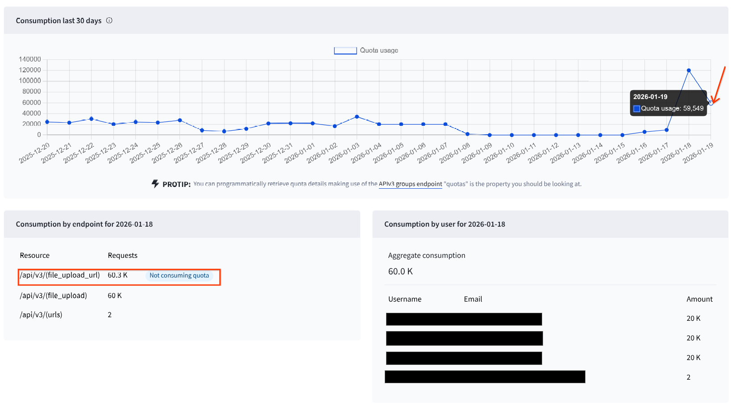The width and height of the screenshot is (735, 406).
Task: Select the 2025-12-20 data point on chart
Action: click(x=47, y=122)
